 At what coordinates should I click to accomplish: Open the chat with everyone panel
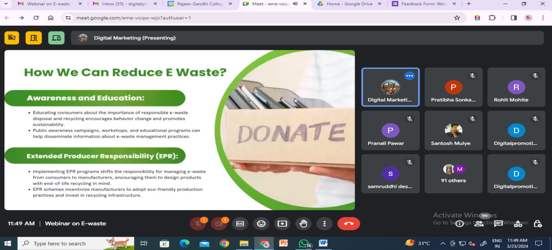pyautogui.click(x=499, y=224)
